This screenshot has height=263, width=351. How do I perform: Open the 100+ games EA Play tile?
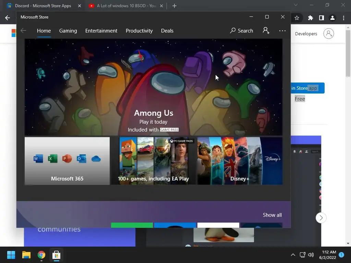(153, 161)
